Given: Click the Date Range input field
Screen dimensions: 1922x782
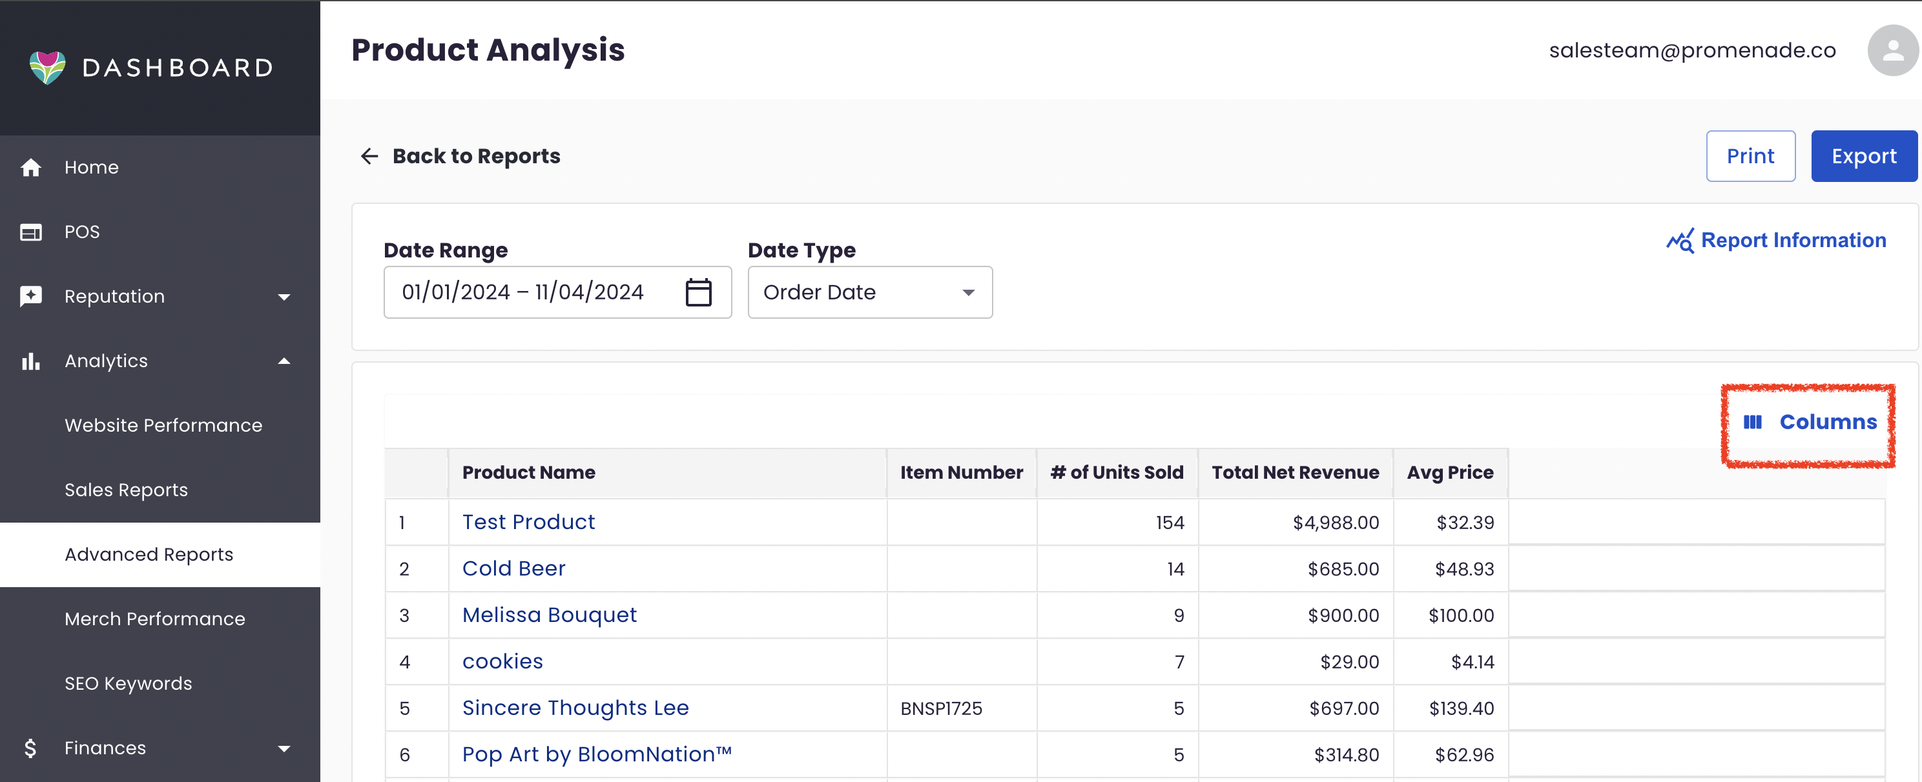Looking at the screenshot, I should 557,292.
